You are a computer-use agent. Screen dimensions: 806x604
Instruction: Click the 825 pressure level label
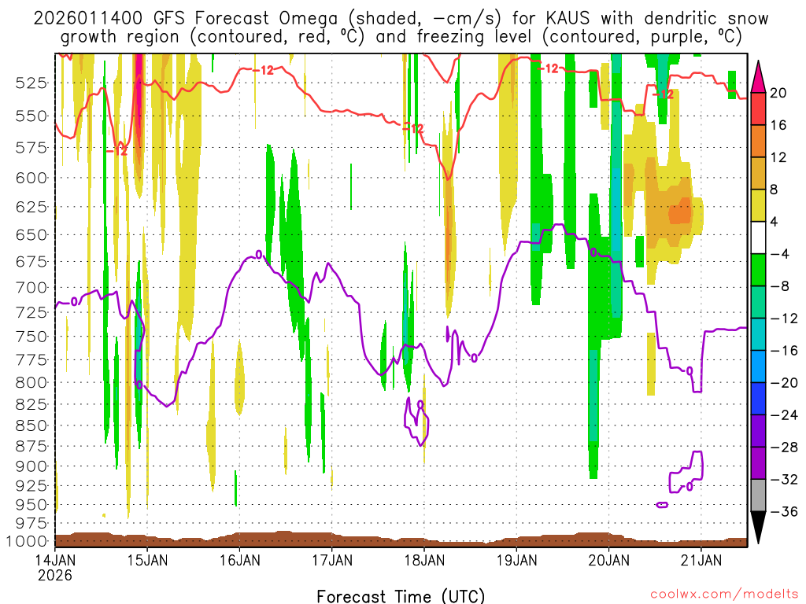point(31,404)
